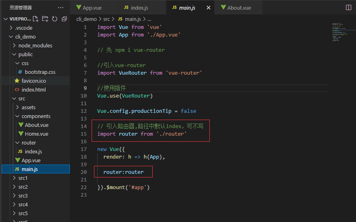Collapse the src folder
The image size is (356, 222).
coord(14,98)
